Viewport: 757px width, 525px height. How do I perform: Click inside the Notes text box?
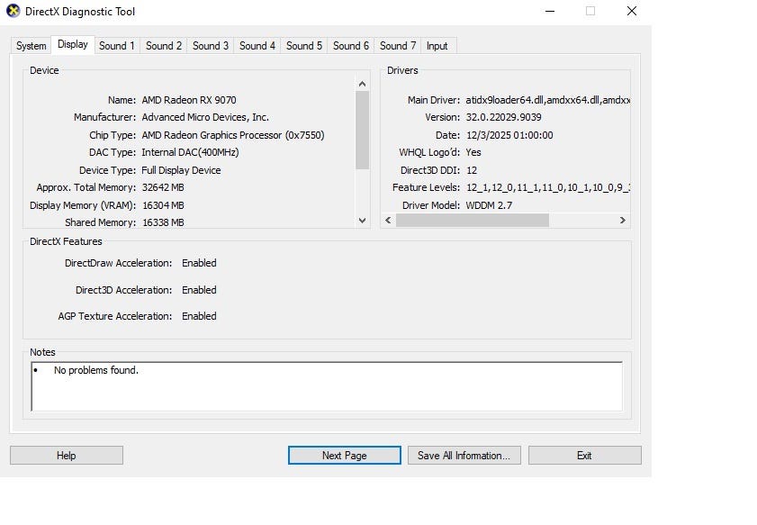coord(326,386)
